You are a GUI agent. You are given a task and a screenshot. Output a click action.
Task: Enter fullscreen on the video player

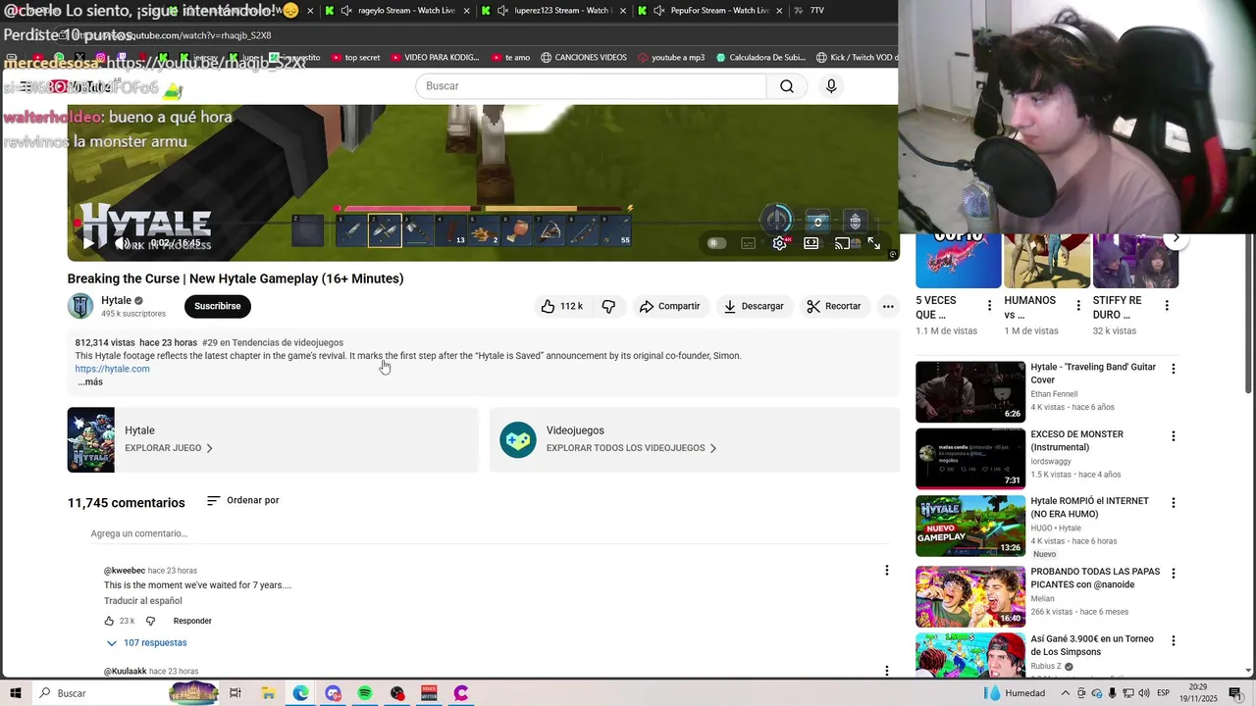click(874, 243)
